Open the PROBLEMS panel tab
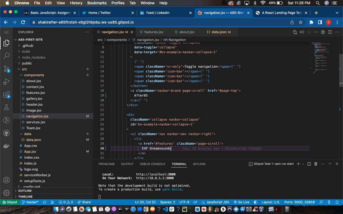 coord(107,164)
